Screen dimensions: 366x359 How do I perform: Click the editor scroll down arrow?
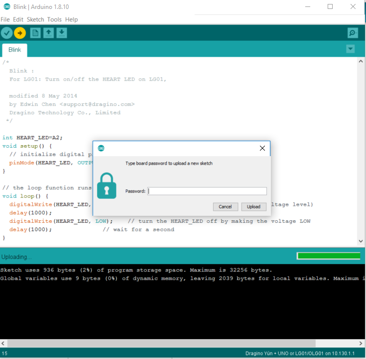[x=361, y=241]
